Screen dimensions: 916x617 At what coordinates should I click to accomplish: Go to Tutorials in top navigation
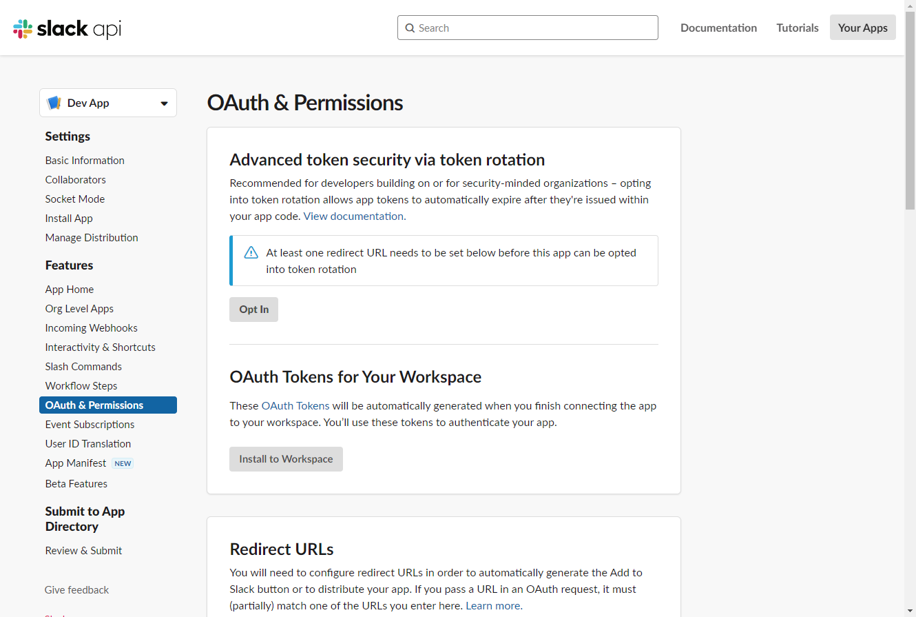(798, 28)
